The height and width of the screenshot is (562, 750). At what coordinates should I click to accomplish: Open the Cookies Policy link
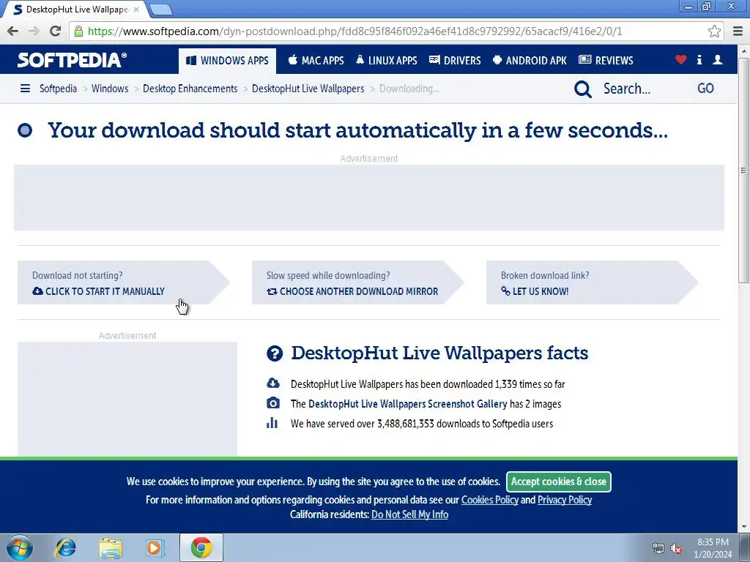coord(490,500)
